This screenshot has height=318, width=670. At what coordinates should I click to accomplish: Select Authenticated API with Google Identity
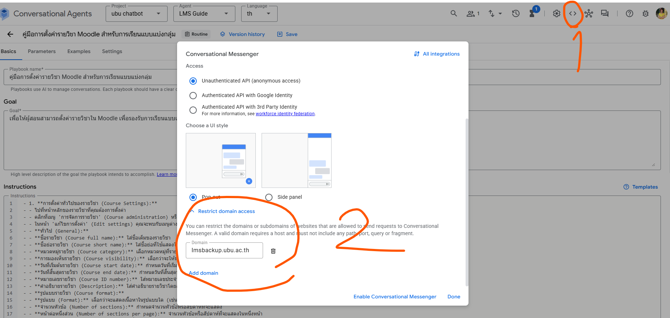(193, 96)
